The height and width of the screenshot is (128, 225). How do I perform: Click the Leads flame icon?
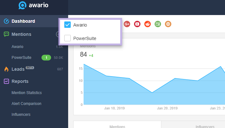6,69
